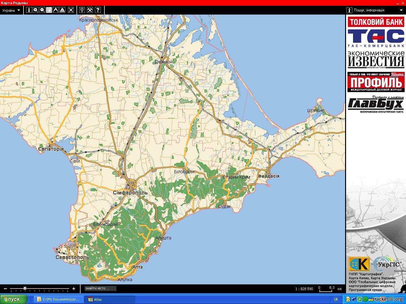
Task: Expand the Україна region dropdown
Action: (x=11, y=10)
